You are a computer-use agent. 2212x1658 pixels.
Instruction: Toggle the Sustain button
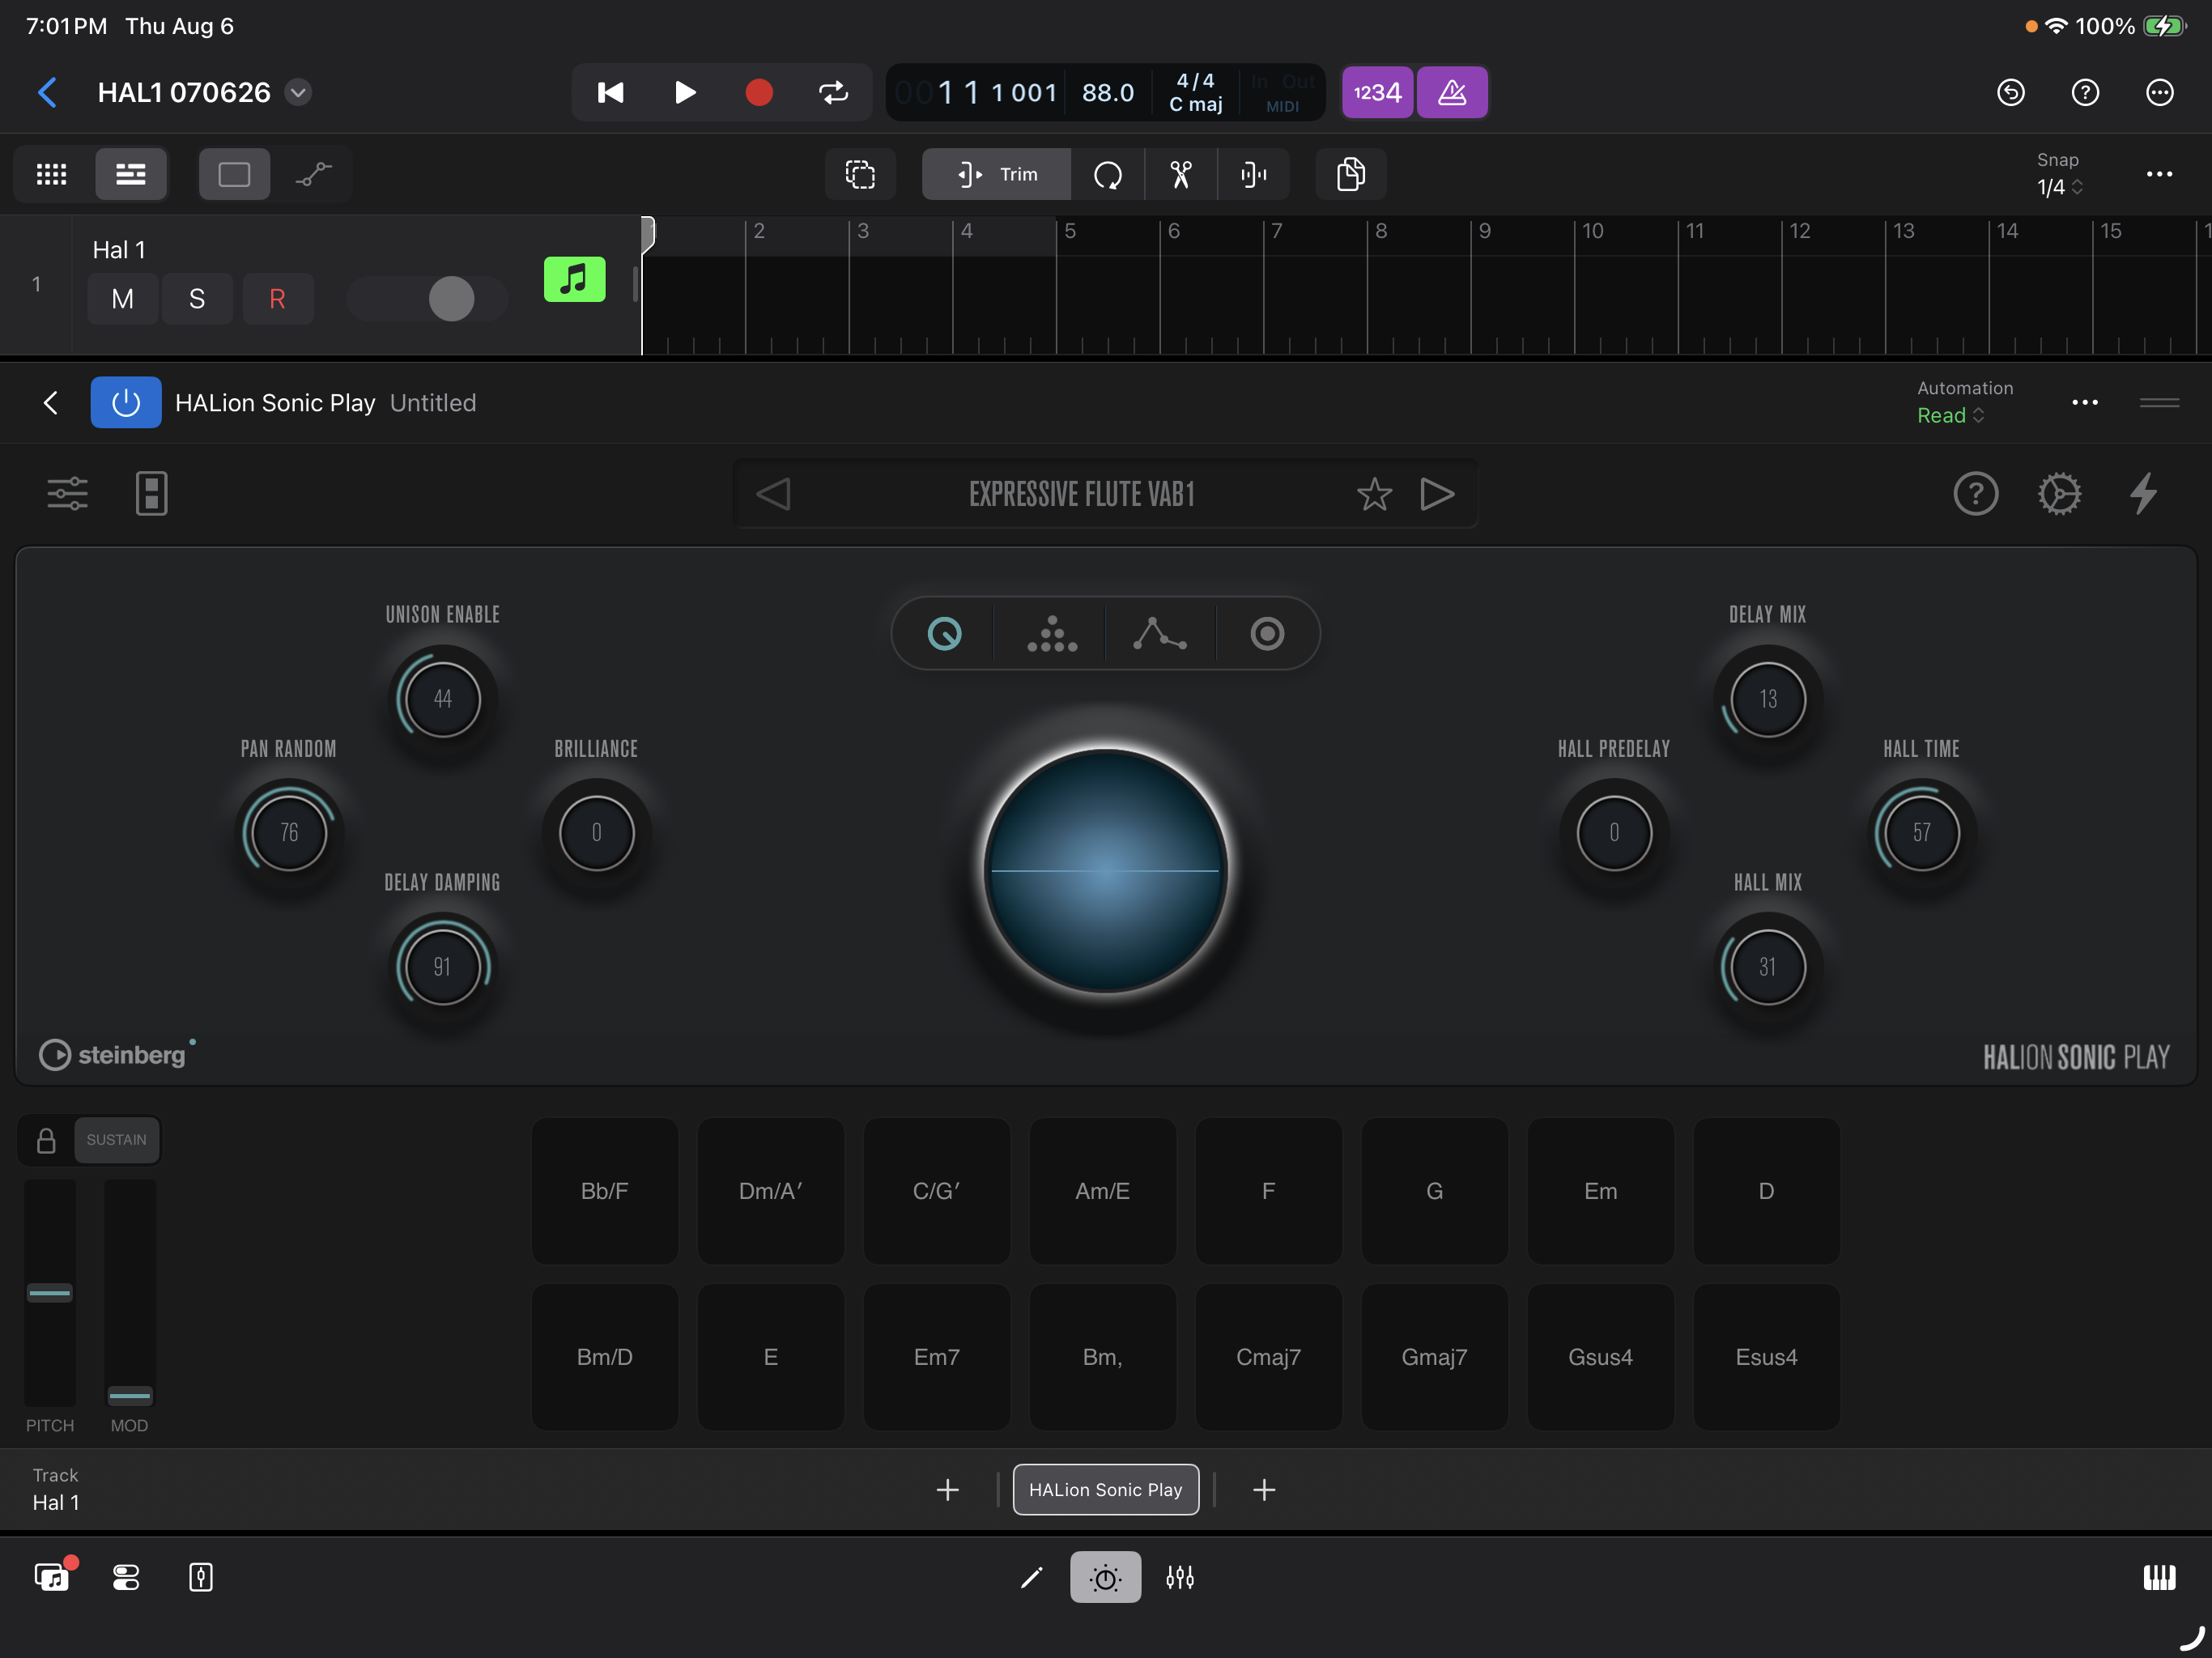(116, 1140)
